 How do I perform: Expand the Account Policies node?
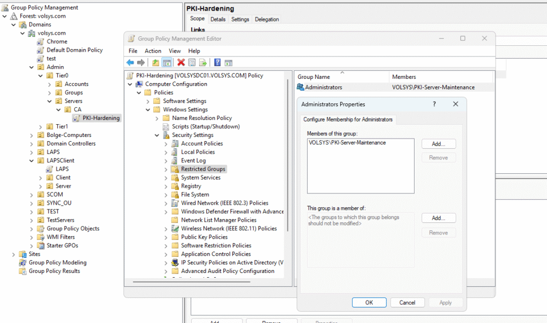point(166,143)
